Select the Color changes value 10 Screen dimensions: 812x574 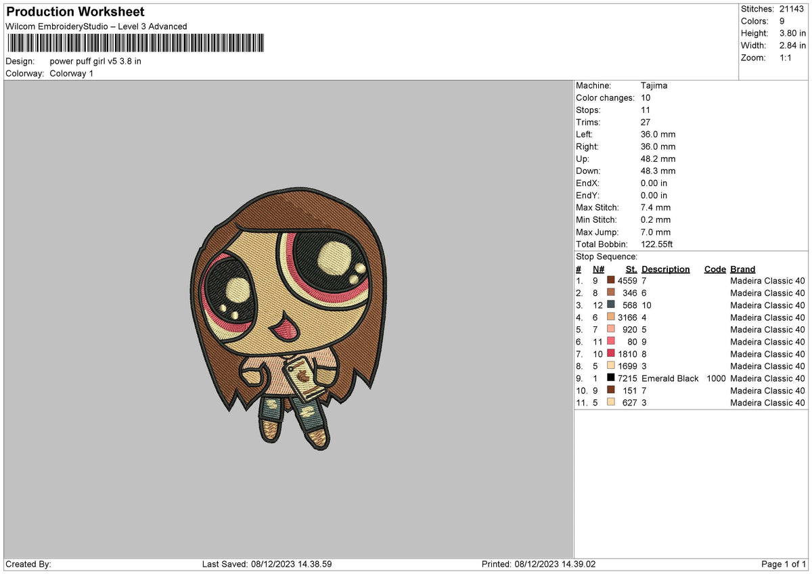pyautogui.click(x=646, y=97)
